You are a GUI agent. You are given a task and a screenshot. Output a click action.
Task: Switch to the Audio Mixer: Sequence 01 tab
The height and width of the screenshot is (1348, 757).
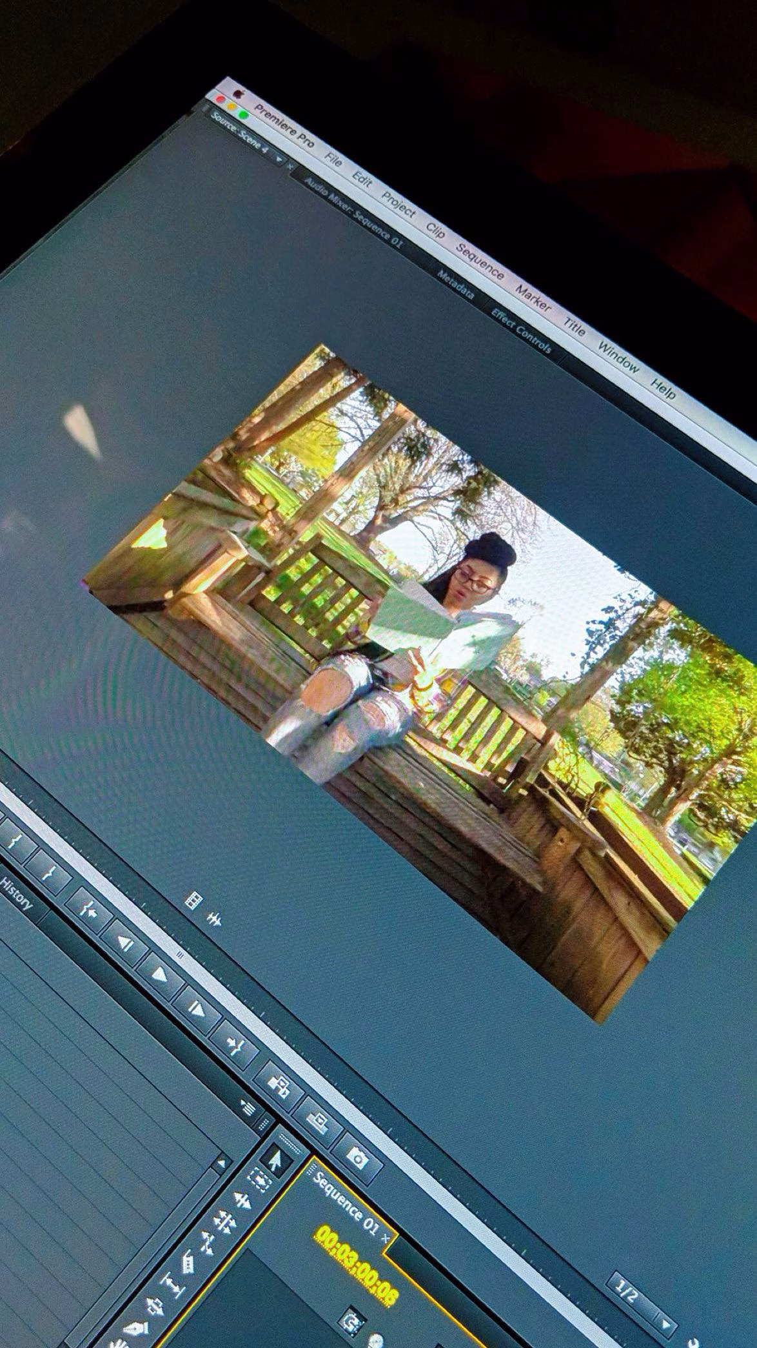tap(353, 213)
